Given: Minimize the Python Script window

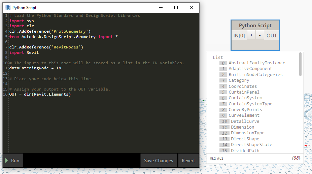Looking at the screenshot, I should click(x=161, y=7).
